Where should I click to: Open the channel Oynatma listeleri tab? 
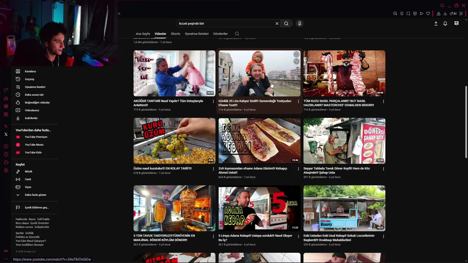point(197,34)
